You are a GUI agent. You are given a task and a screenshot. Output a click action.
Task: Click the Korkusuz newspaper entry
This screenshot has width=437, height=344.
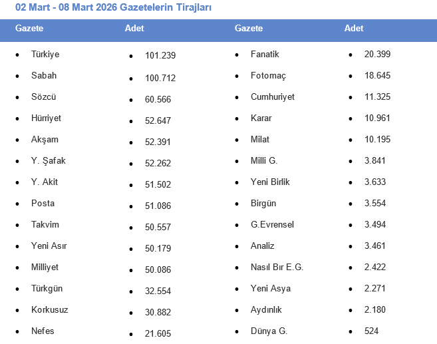tap(50, 310)
